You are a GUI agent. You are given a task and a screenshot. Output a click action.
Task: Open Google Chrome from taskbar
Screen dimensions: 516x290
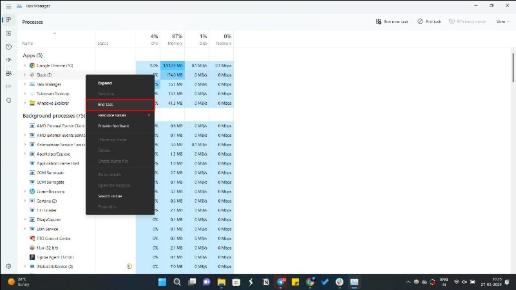[310, 282]
